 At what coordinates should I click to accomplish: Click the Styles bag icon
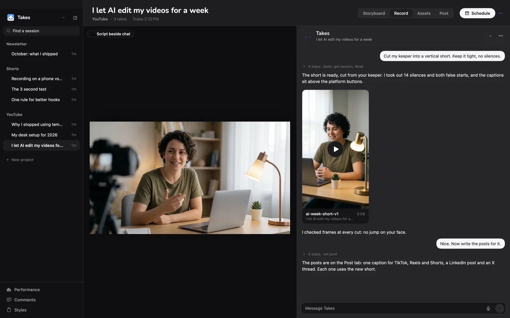[x=9, y=310]
